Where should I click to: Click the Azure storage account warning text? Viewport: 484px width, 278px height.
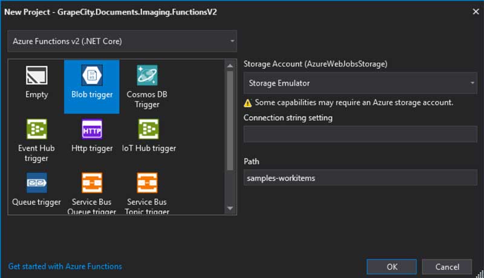pos(354,102)
